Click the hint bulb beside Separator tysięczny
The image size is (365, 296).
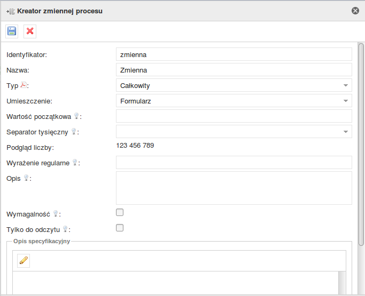[74, 131]
